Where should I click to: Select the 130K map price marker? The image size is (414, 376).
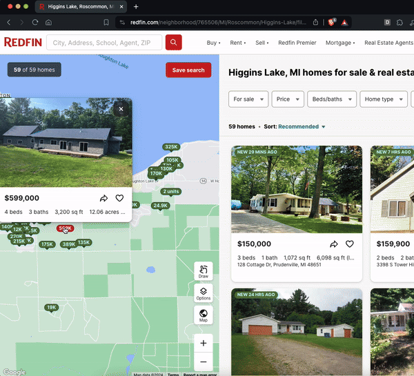point(167,168)
